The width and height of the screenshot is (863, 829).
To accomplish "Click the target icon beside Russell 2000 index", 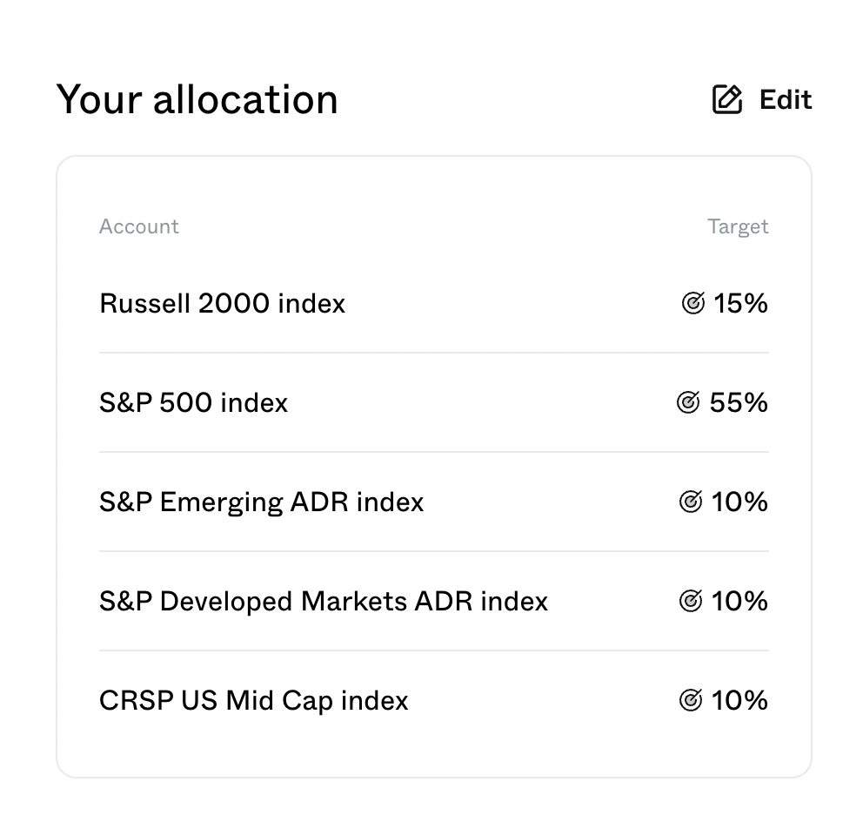I will tap(692, 303).
